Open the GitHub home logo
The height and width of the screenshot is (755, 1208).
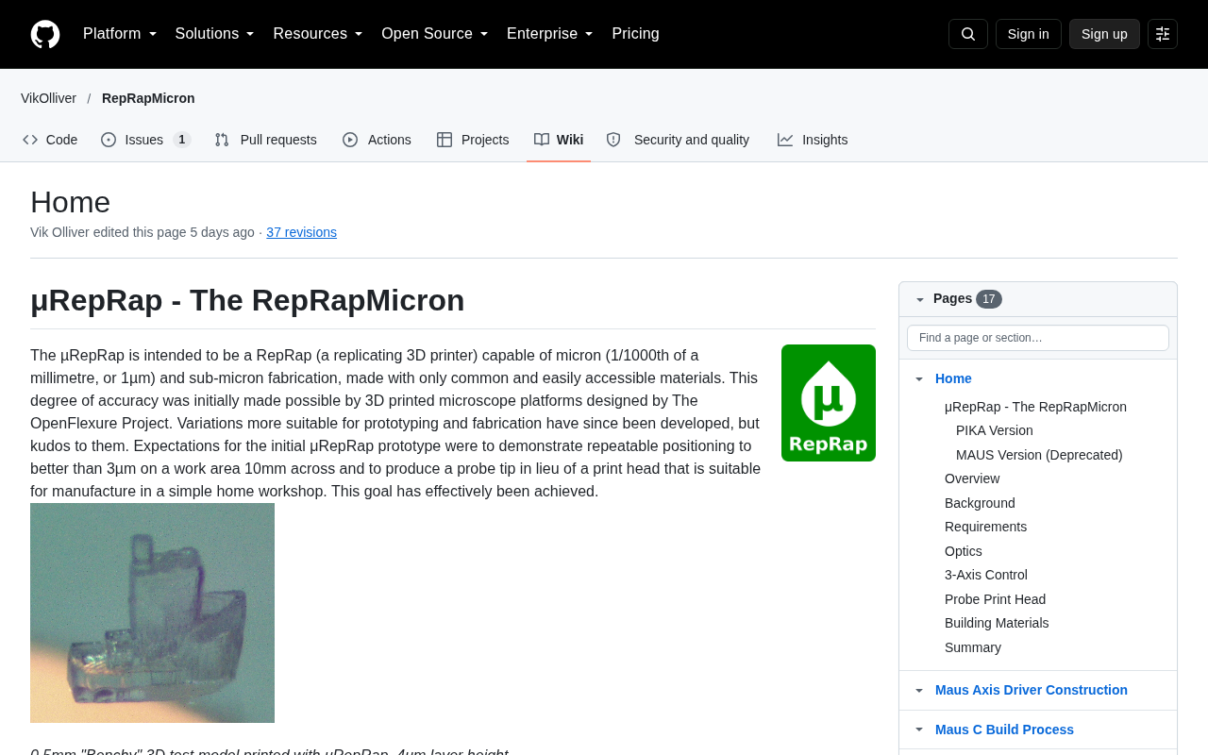pyautogui.click(x=45, y=34)
